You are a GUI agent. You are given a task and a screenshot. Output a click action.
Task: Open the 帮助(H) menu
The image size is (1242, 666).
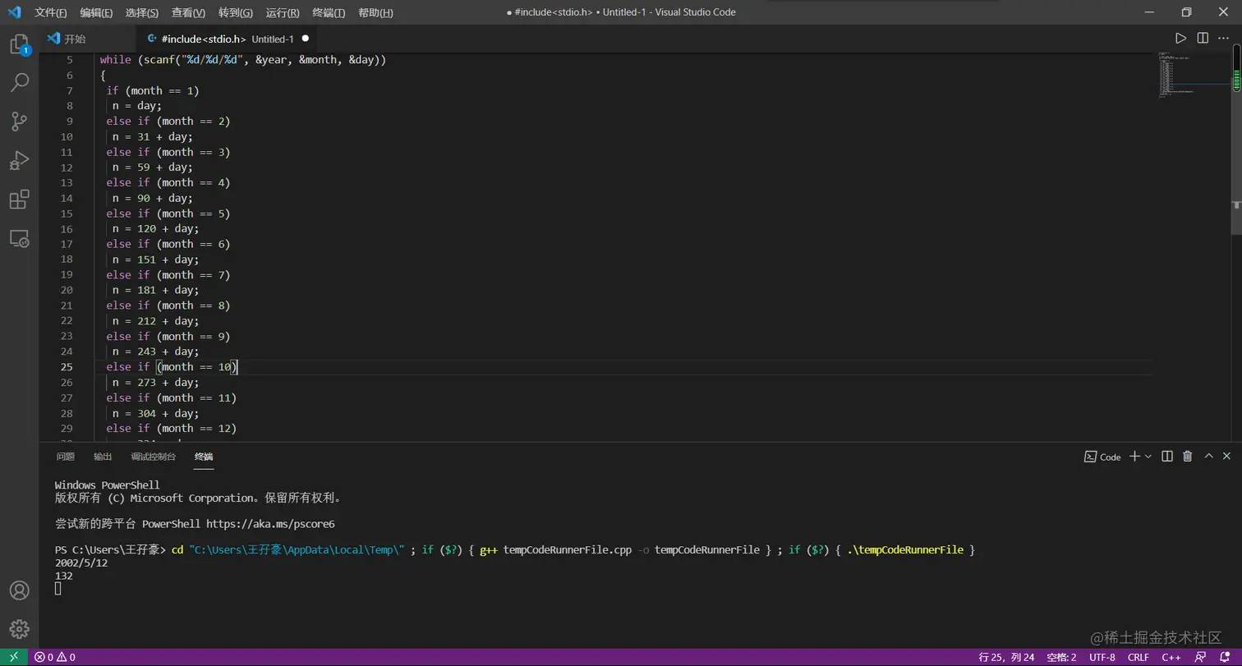pos(375,12)
